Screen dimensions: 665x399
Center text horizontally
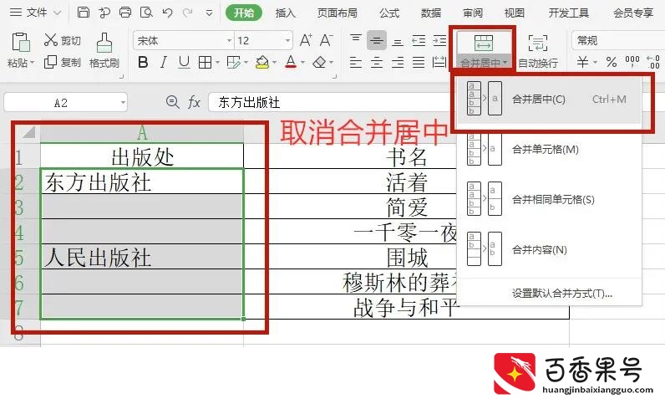click(377, 63)
